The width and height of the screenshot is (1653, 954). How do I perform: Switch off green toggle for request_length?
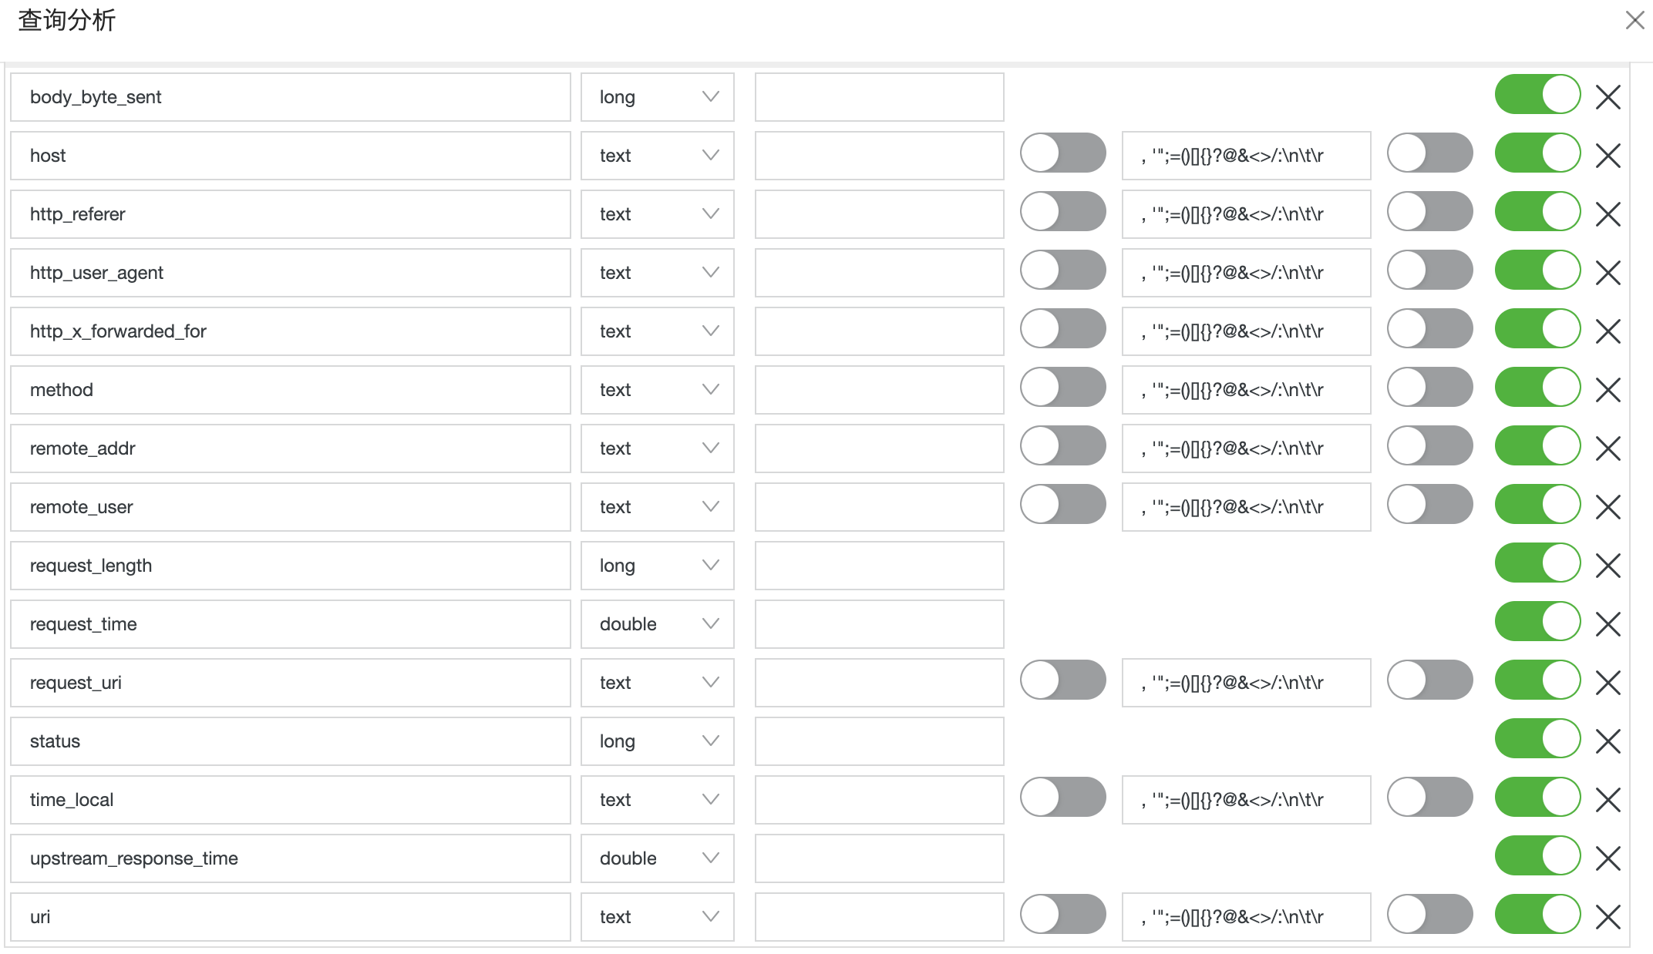1537,563
